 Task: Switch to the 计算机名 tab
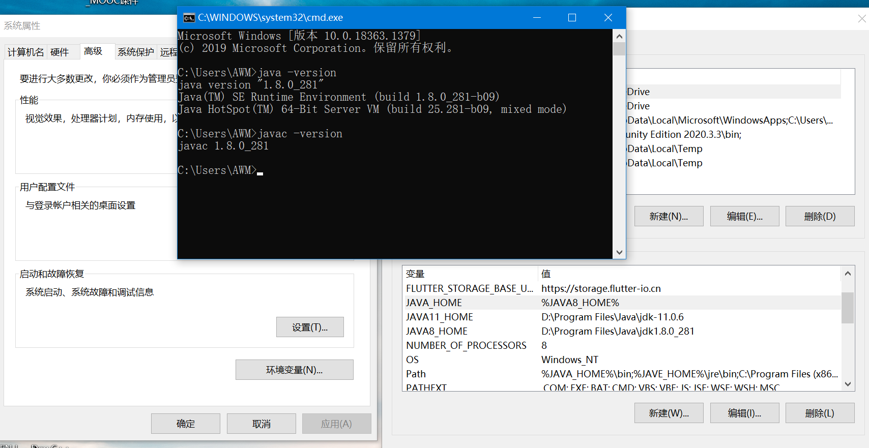[x=25, y=52]
